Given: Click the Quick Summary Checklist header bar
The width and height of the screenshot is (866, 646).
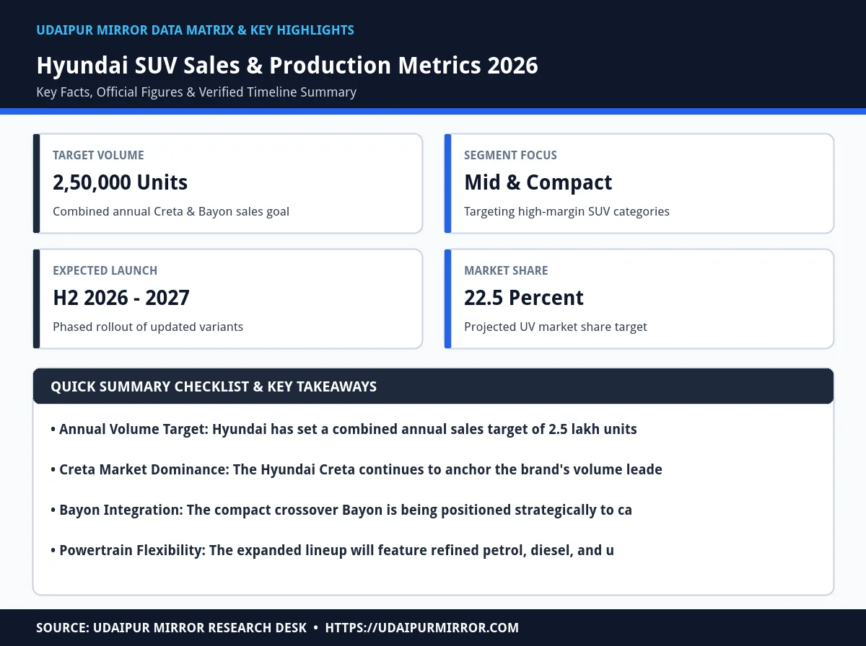Looking at the screenshot, I should click(x=433, y=386).
